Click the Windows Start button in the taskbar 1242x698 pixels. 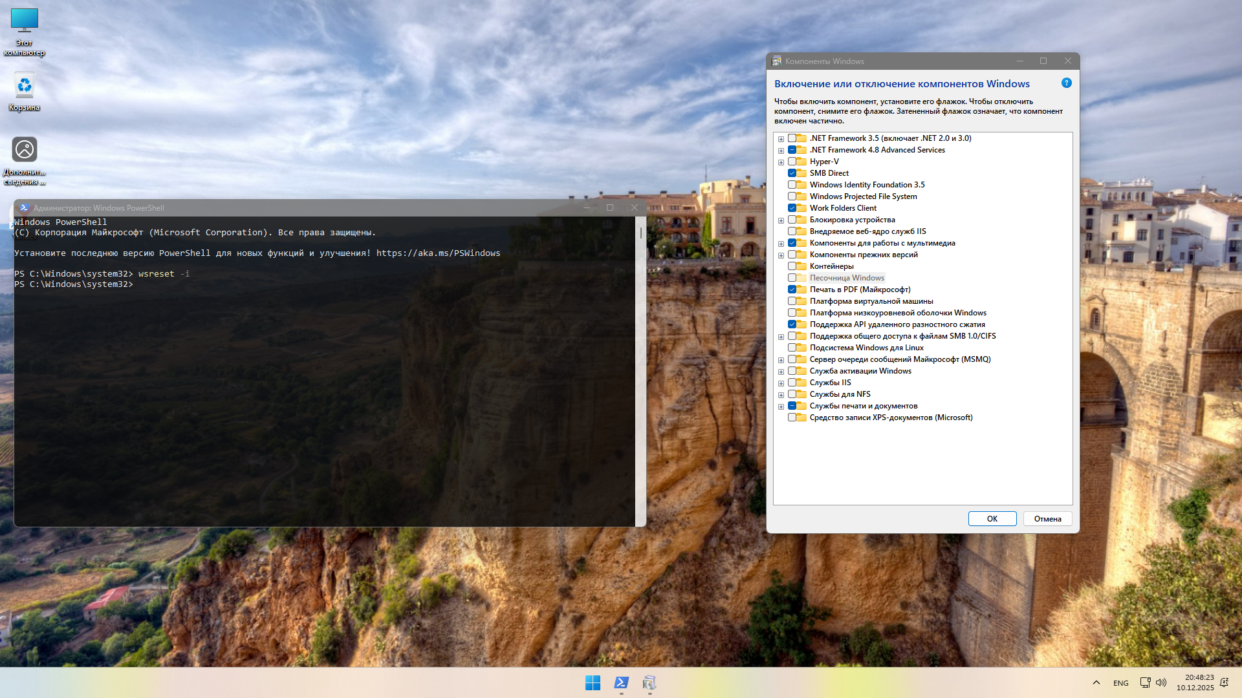(593, 682)
